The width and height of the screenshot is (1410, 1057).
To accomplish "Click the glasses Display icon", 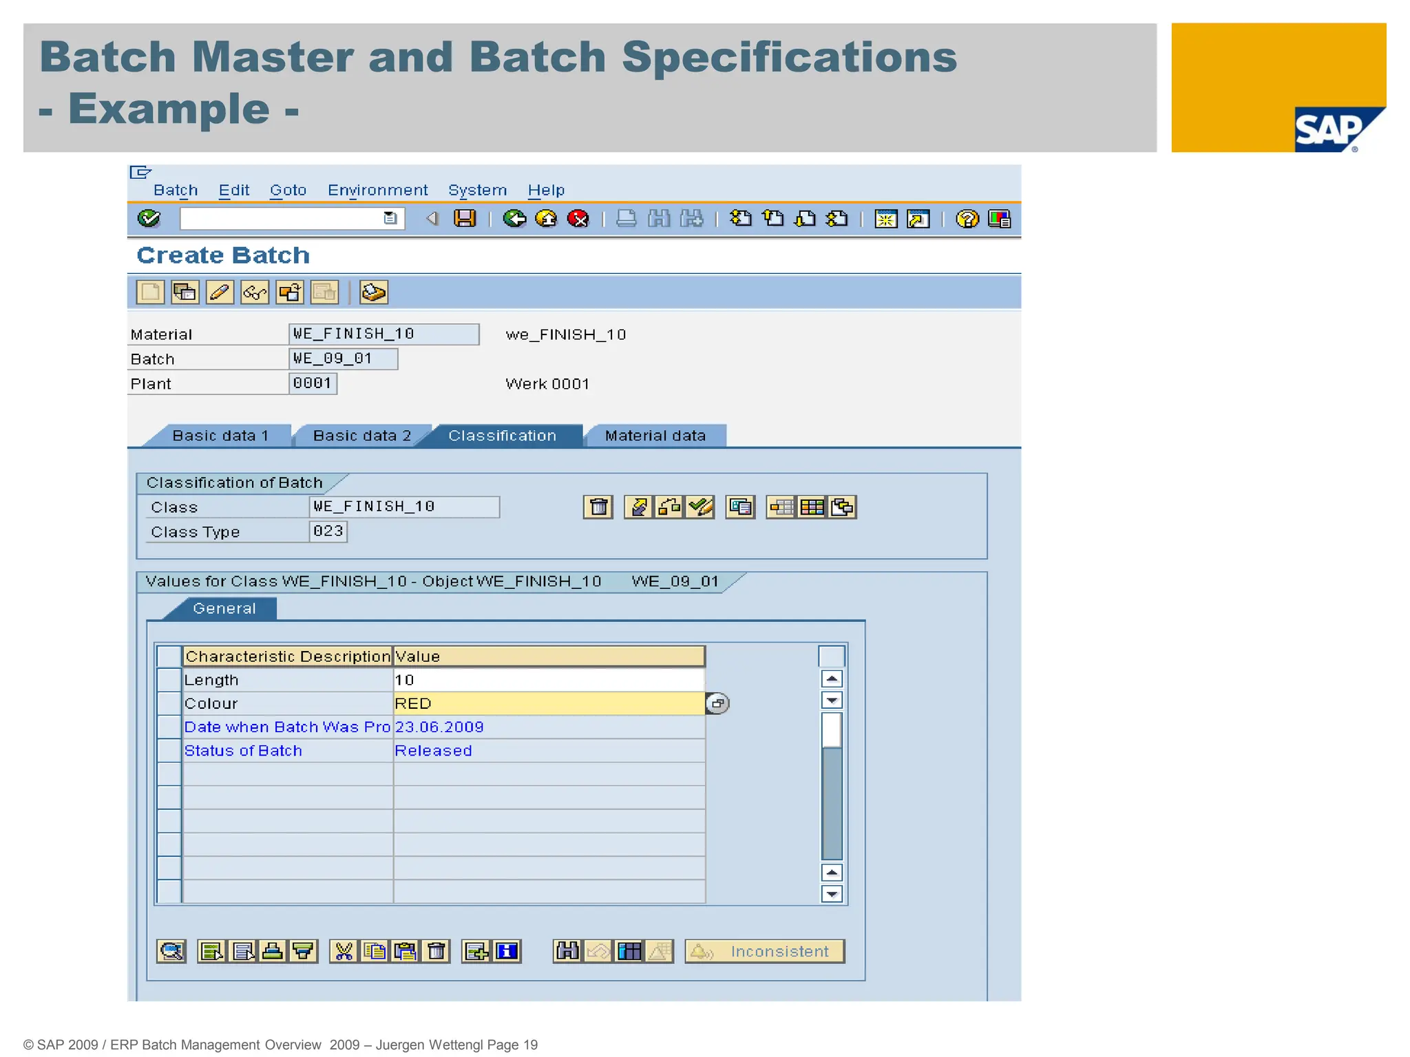I will (255, 292).
